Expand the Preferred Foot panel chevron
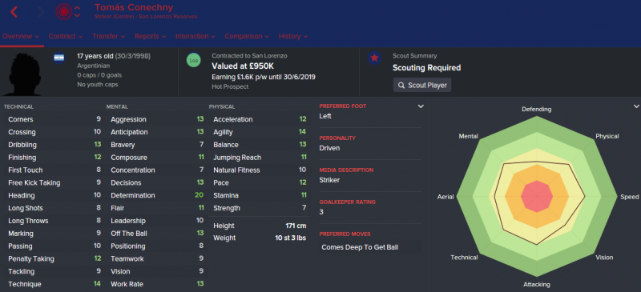The height and width of the screenshot is (292, 641). click(421, 106)
